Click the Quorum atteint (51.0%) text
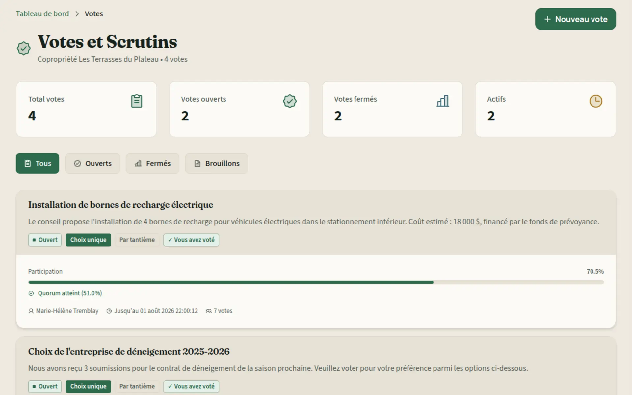This screenshot has width=632, height=395. (x=70, y=293)
